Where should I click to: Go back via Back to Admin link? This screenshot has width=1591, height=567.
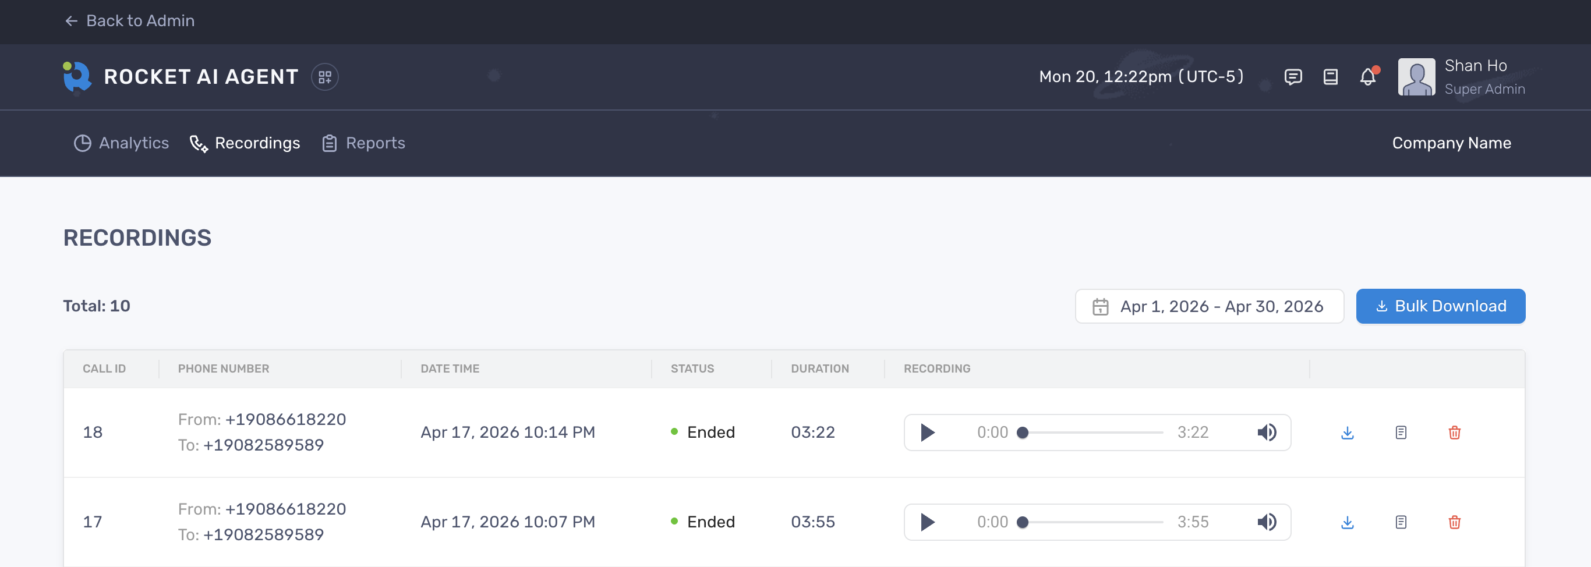(x=130, y=21)
